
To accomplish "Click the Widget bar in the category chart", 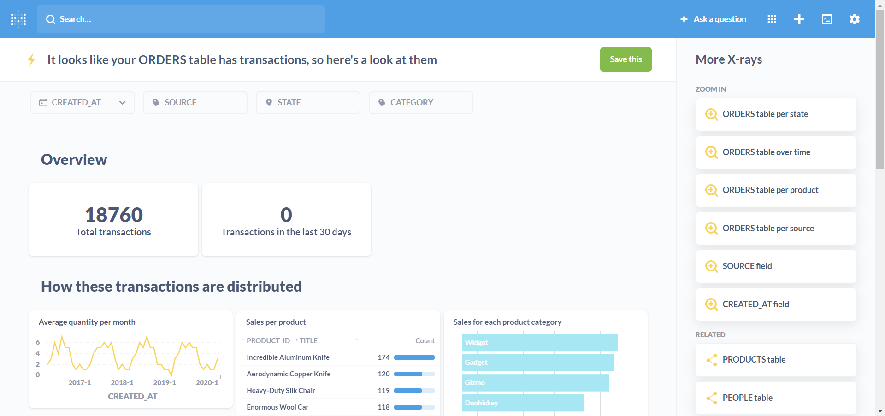I will tap(539, 342).
